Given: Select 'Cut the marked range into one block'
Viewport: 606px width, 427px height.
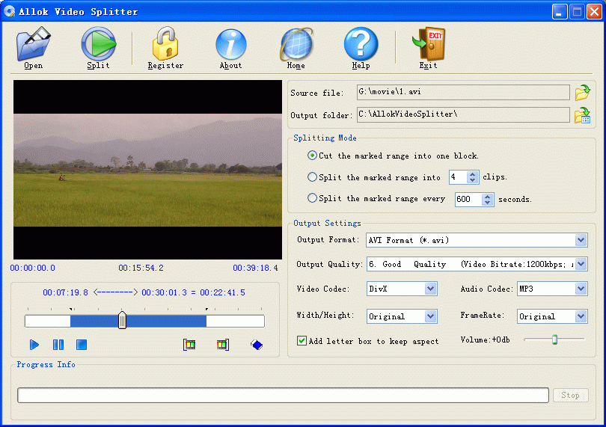Looking at the screenshot, I should click(x=313, y=156).
